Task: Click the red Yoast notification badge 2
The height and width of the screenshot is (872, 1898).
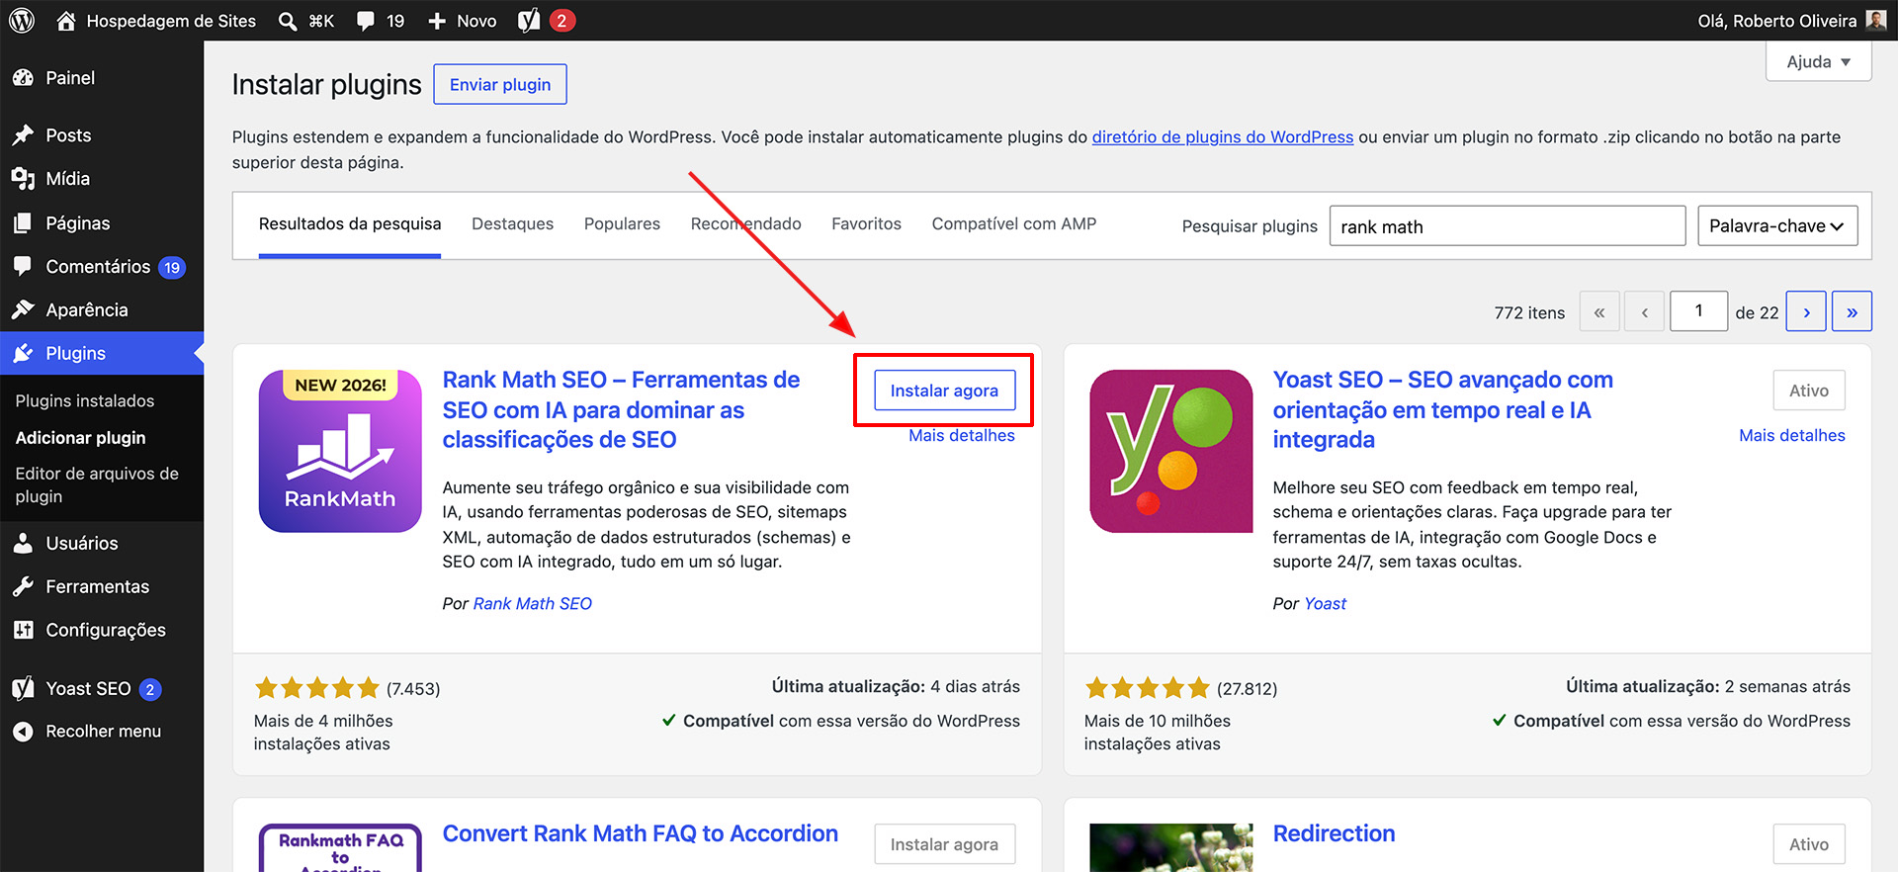Action: (561, 21)
